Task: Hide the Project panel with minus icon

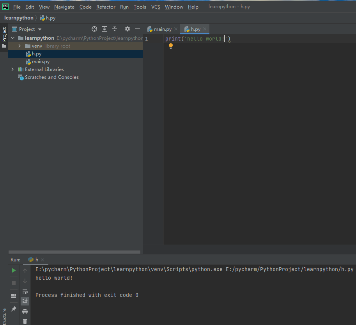Action: [x=138, y=29]
